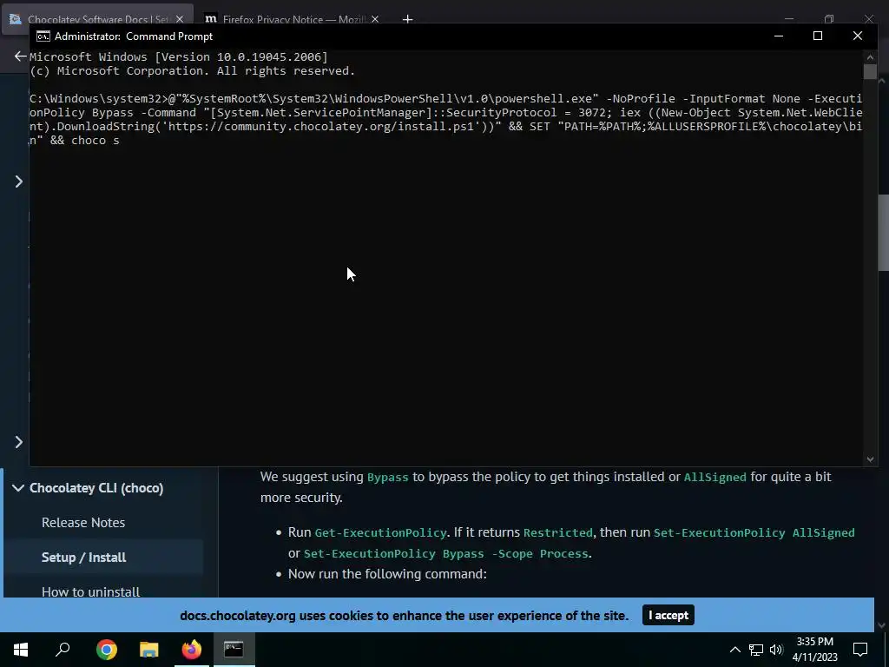
Task: Click the 'choco s' text in command line
Action: click(x=95, y=141)
